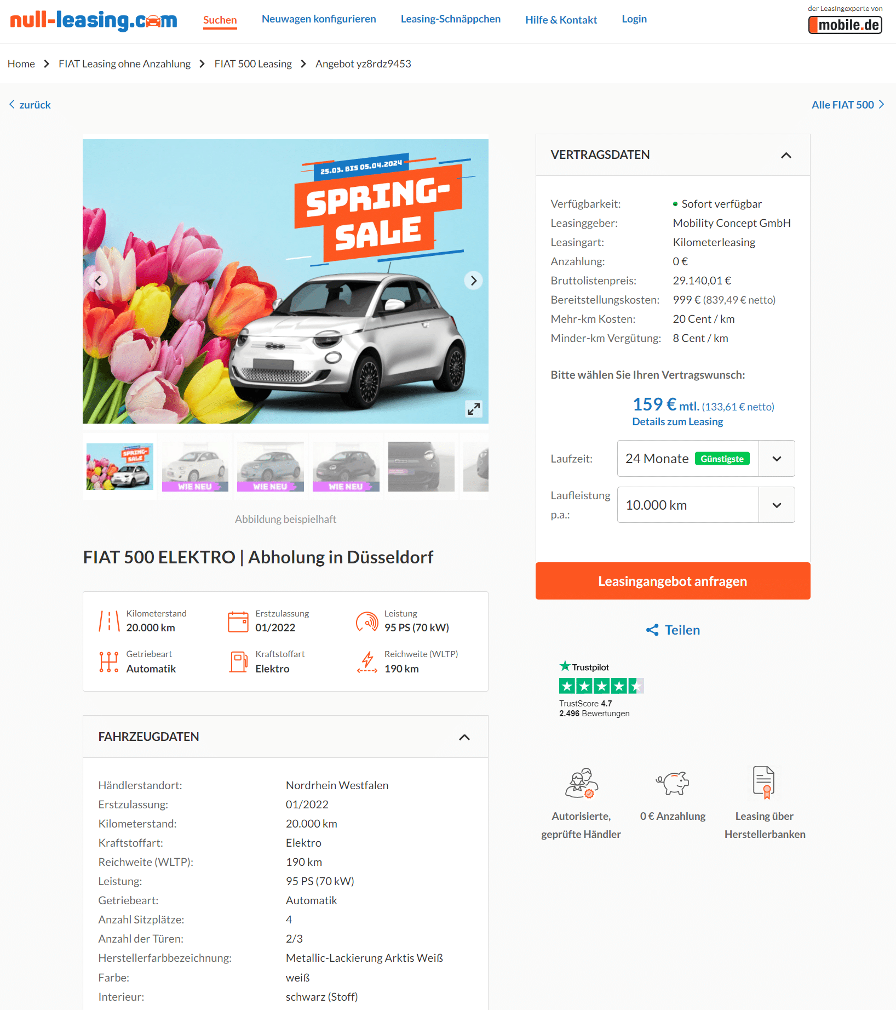Open Leasing-Schnäppchen navigation item
The width and height of the screenshot is (896, 1010).
451,19
